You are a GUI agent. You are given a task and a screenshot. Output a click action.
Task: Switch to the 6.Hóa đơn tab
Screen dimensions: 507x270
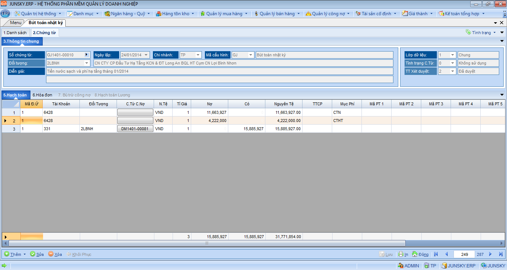(x=42, y=95)
